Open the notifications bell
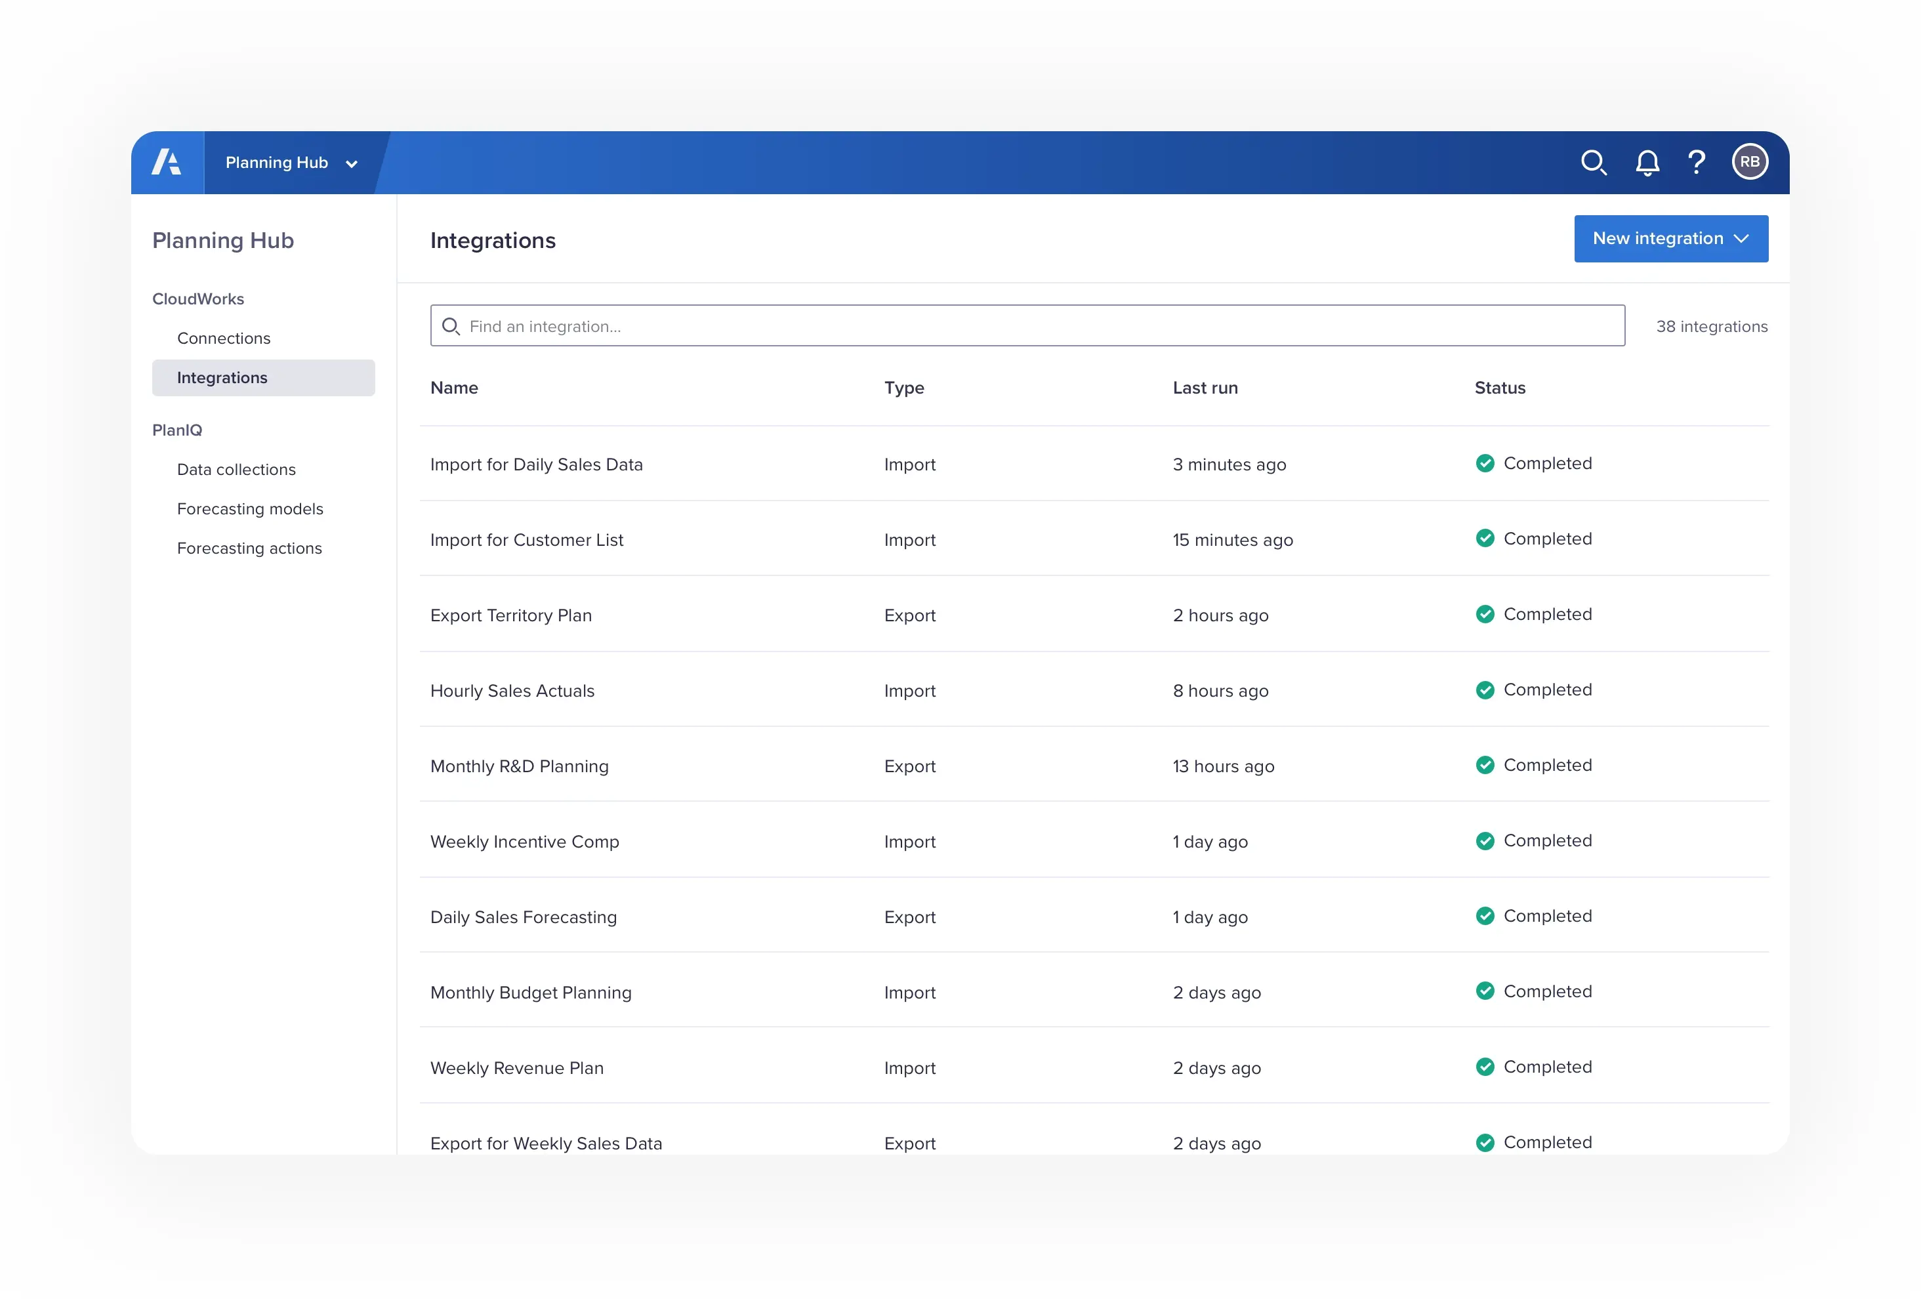 pos(1647,163)
